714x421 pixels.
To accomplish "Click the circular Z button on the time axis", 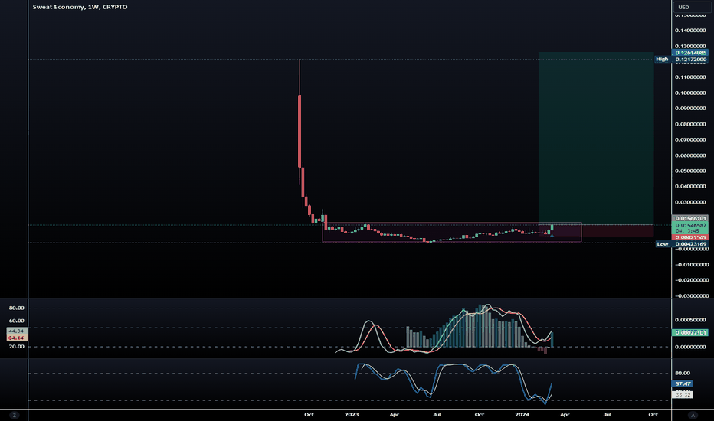I will (14, 415).
